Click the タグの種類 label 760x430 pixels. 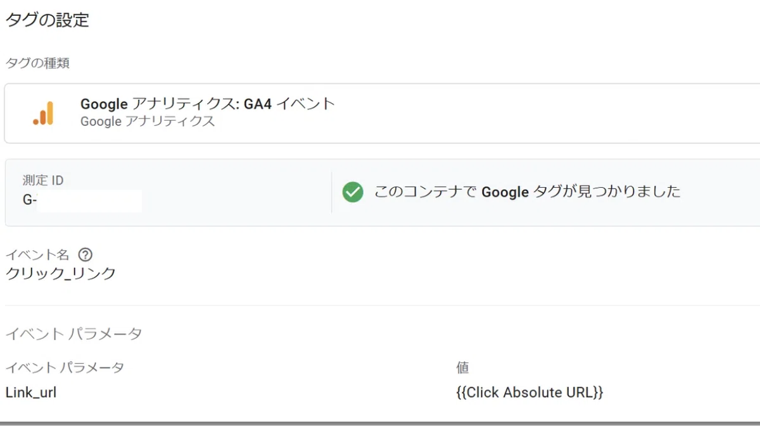coord(37,63)
